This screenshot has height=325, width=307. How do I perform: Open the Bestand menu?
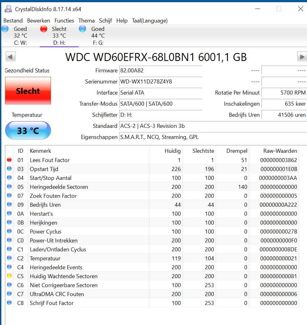click(x=13, y=21)
